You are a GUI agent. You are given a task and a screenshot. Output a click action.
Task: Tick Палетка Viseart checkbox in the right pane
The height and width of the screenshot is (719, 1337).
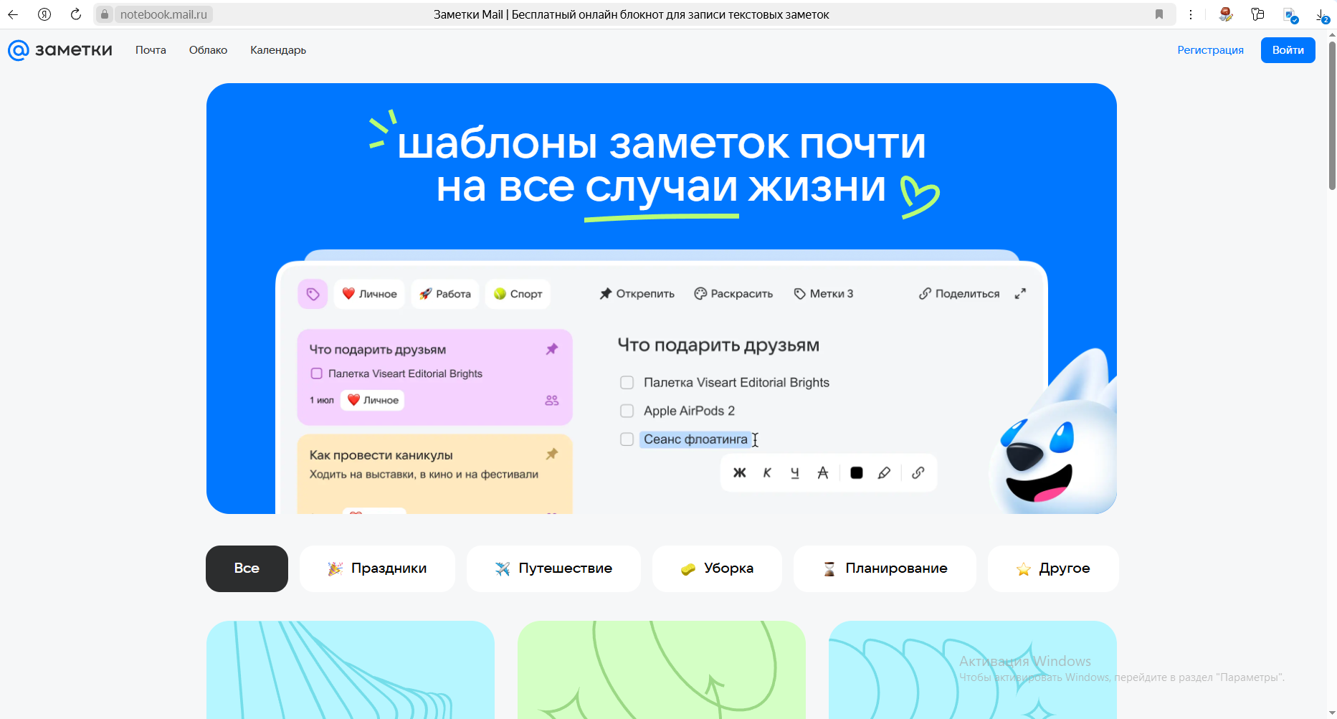pyautogui.click(x=627, y=383)
